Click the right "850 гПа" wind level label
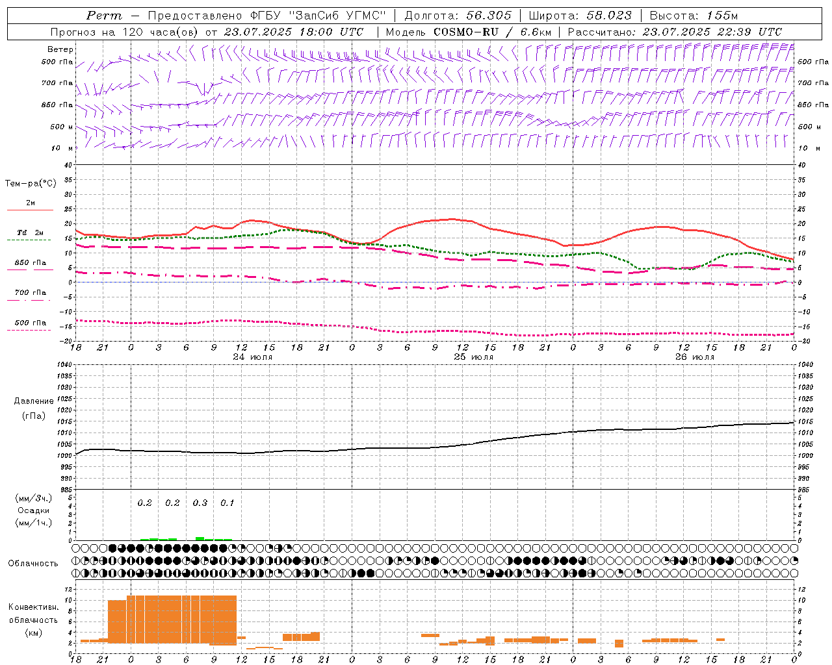Screen dimensions: 832x665 813,105
